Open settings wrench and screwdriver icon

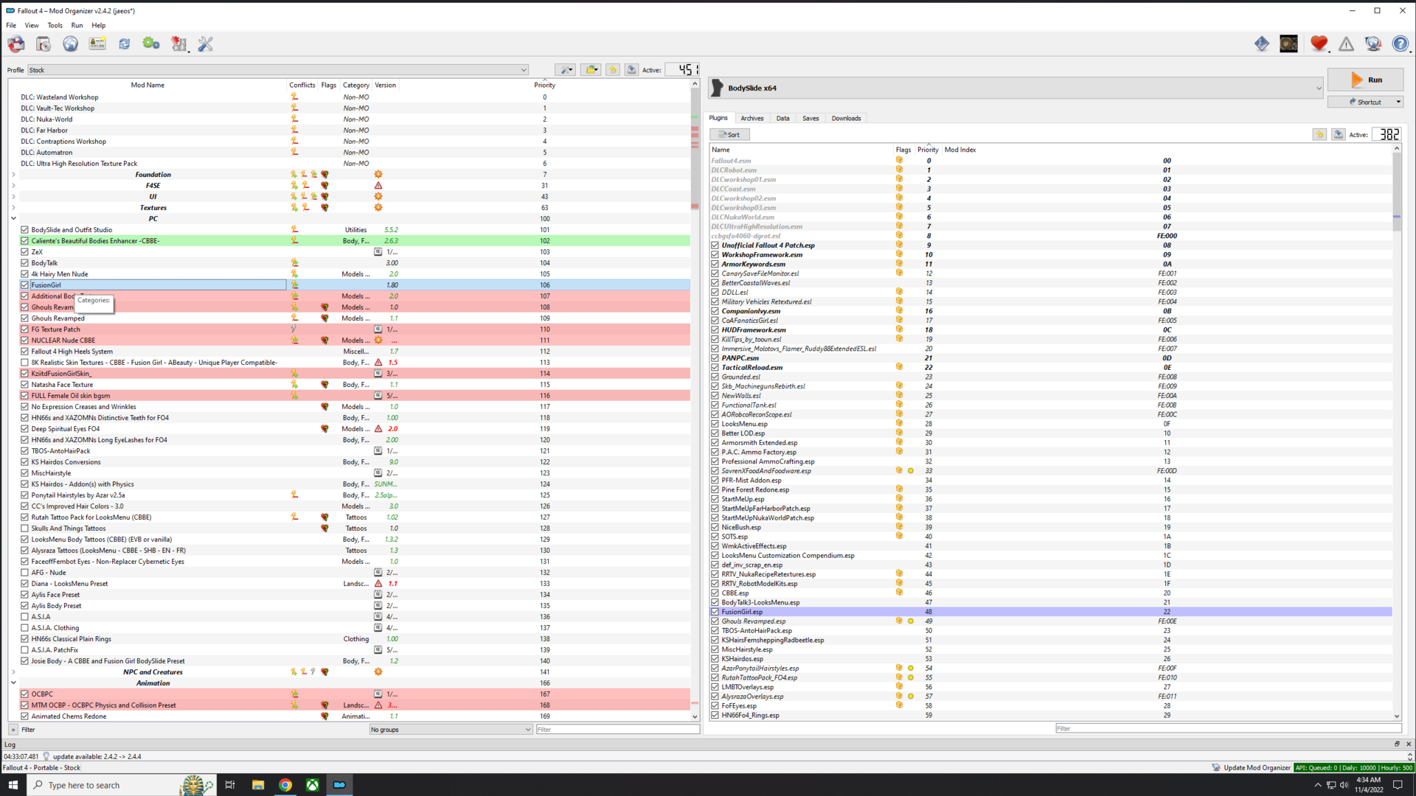[206, 44]
